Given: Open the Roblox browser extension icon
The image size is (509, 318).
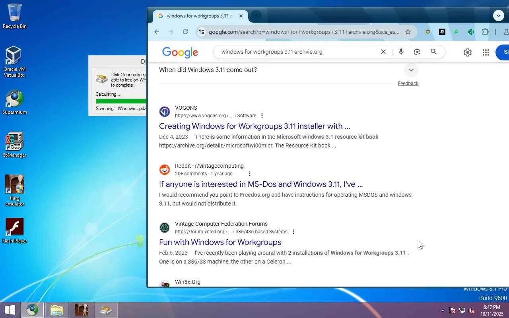Looking at the screenshot, I should point(442,32).
